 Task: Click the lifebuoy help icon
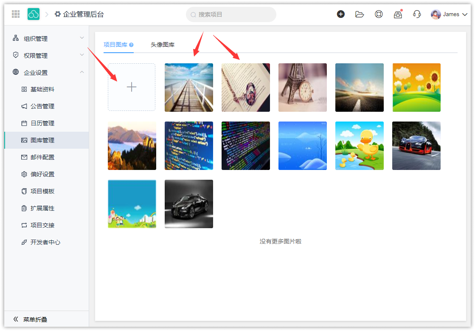379,14
